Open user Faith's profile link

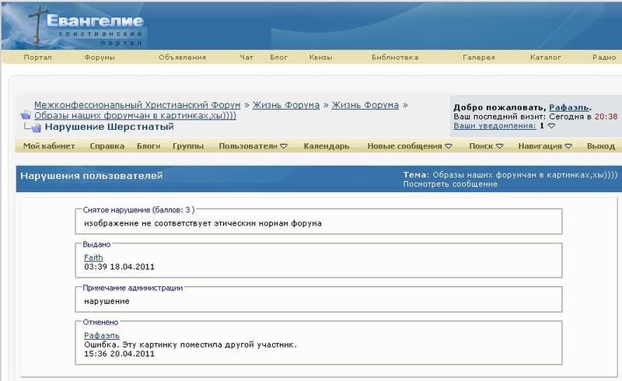tap(93, 257)
